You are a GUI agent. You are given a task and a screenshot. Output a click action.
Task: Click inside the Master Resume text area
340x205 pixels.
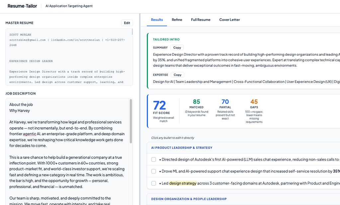[69, 57]
